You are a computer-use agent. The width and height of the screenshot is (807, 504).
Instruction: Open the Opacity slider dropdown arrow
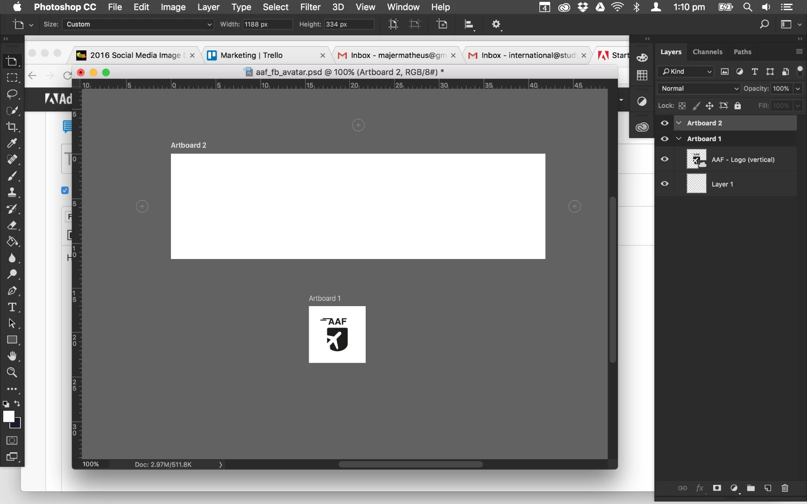click(x=798, y=89)
